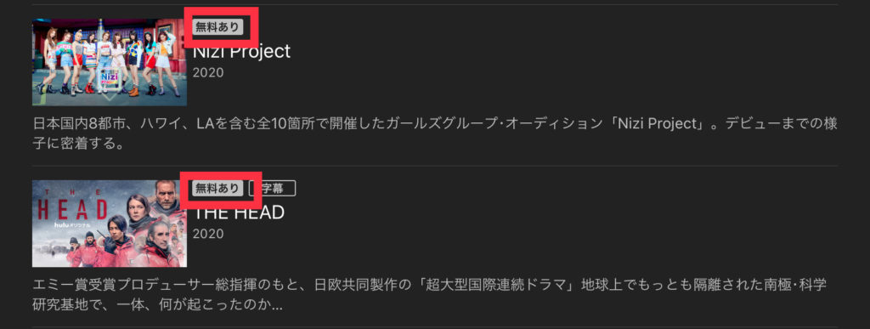Click hulu オリジナル logo on THE HEAD poster
Viewport: 870px width, 329px height.
(71, 224)
